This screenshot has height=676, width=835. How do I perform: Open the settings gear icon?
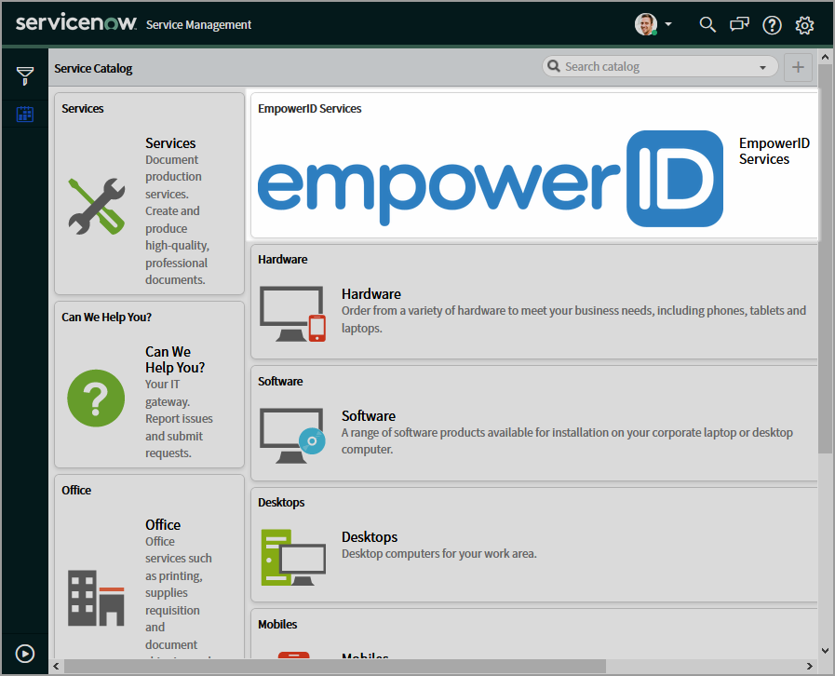pyautogui.click(x=804, y=25)
